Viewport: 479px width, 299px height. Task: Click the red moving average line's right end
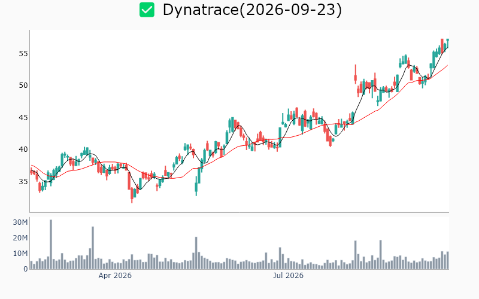(447, 65)
